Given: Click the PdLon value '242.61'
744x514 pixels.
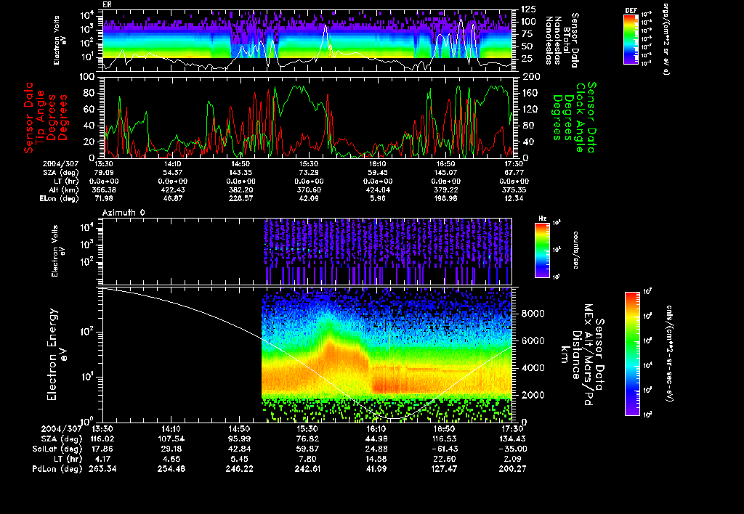Looking at the screenshot, I should [307, 469].
